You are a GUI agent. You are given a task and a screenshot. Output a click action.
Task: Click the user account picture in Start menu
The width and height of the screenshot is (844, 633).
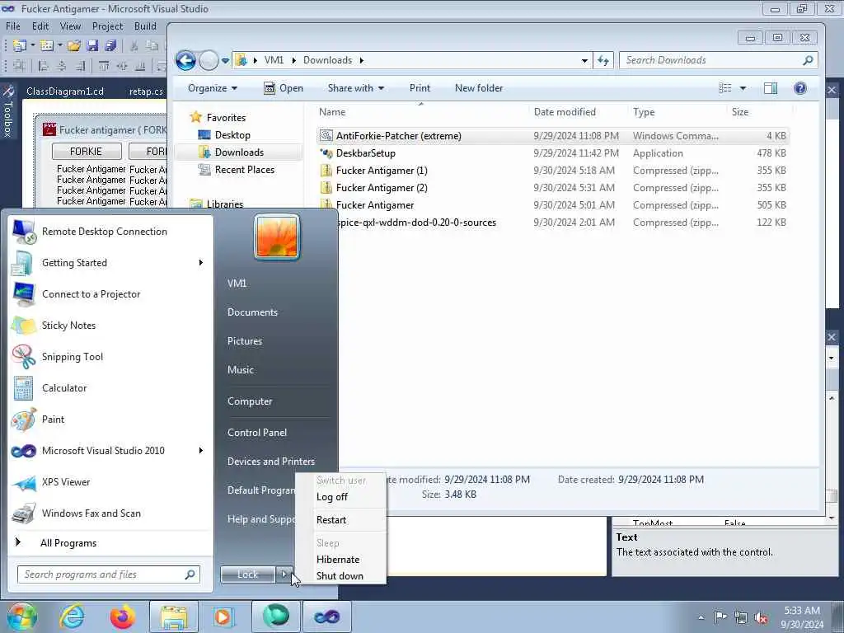pyautogui.click(x=277, y=237)
